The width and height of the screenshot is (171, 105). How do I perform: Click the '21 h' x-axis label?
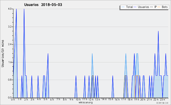click(149, 100)
